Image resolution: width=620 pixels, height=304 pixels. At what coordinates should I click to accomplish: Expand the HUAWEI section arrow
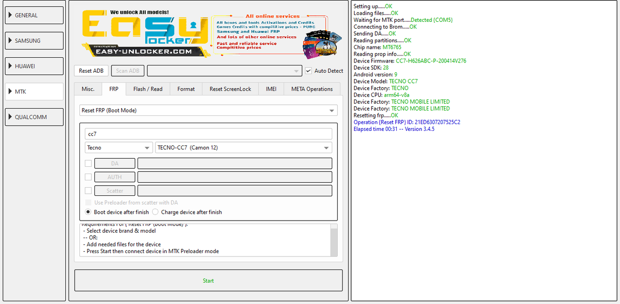click(x=11, y=66)
